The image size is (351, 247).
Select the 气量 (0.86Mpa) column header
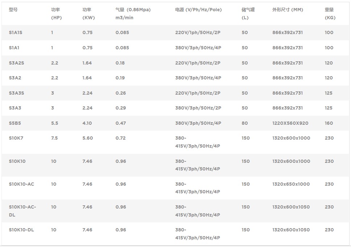[133, 14]
